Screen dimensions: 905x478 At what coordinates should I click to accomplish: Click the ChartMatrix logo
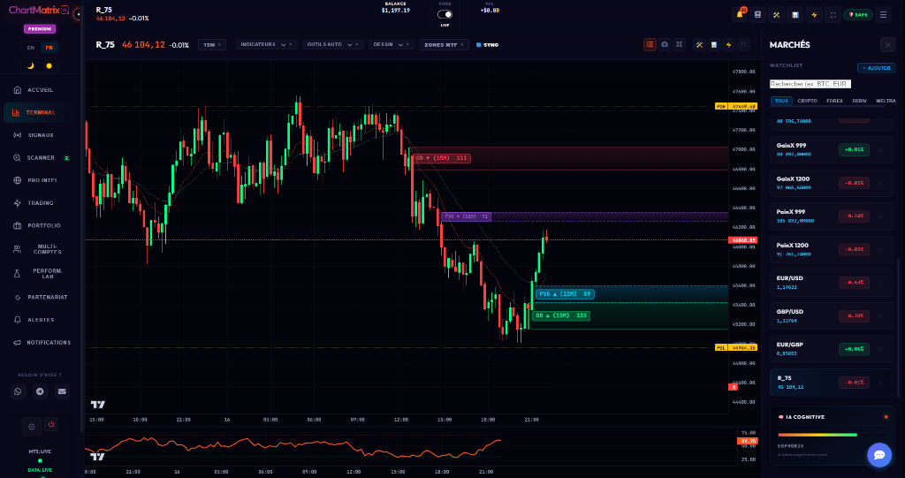38,11
